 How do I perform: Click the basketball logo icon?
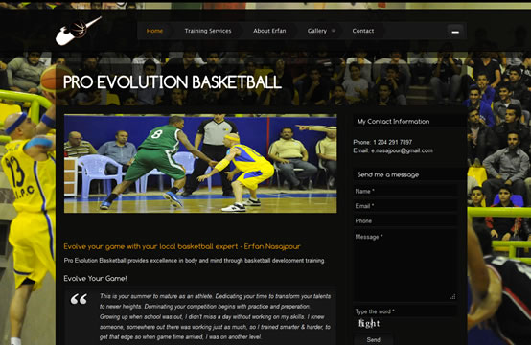click(x=79, y=31)
